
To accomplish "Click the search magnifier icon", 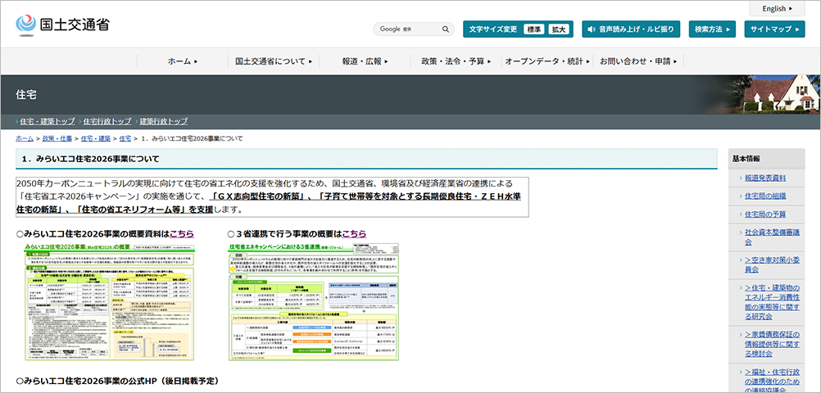I will [x=446, y=29].
